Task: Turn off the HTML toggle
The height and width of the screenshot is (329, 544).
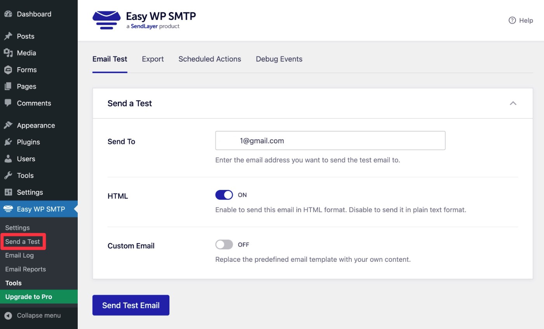Action: [224, 195]
